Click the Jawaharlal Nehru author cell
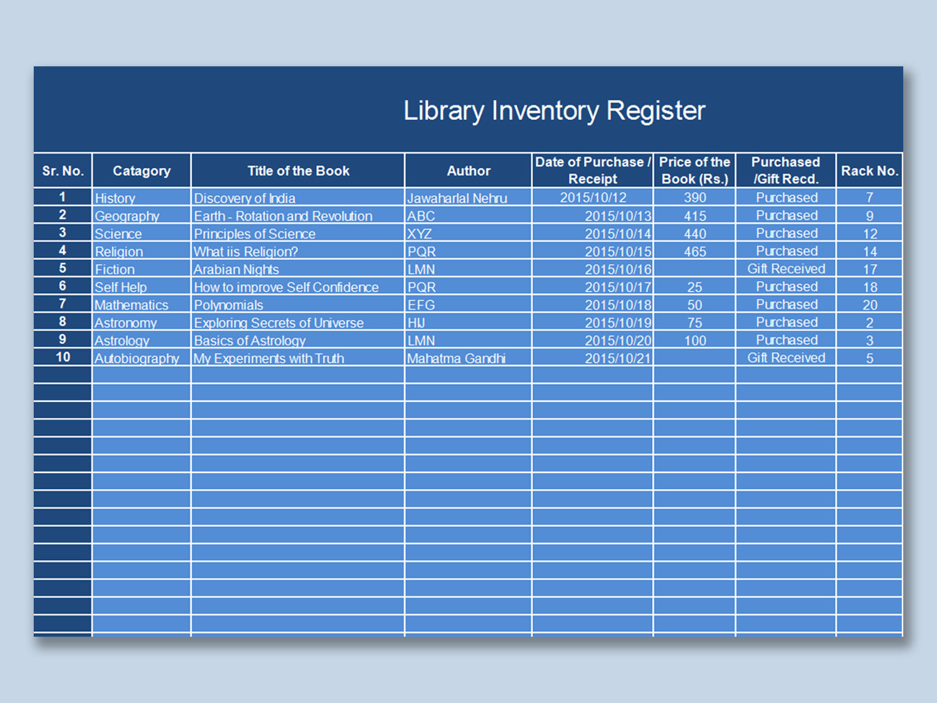The height and width of the screenshot is (703, 937). click(x=468, y=197)
